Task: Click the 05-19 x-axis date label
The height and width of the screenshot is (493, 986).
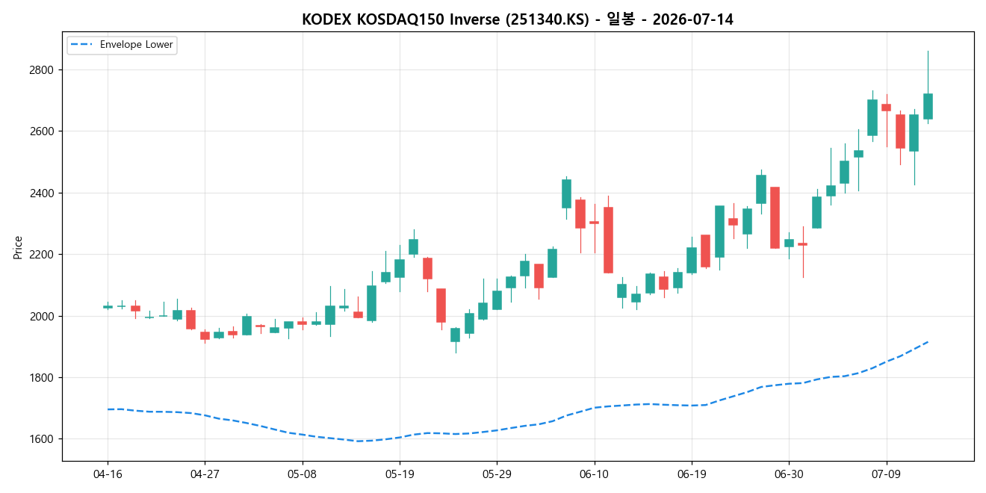Action: (400, 474)
